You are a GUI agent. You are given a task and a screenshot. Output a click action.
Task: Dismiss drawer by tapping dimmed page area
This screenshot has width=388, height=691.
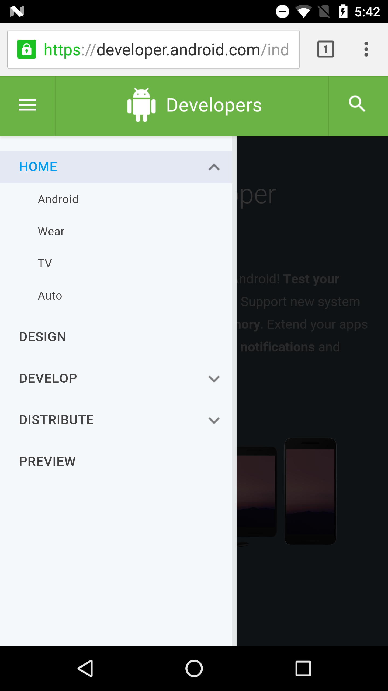tap(313, 391)
